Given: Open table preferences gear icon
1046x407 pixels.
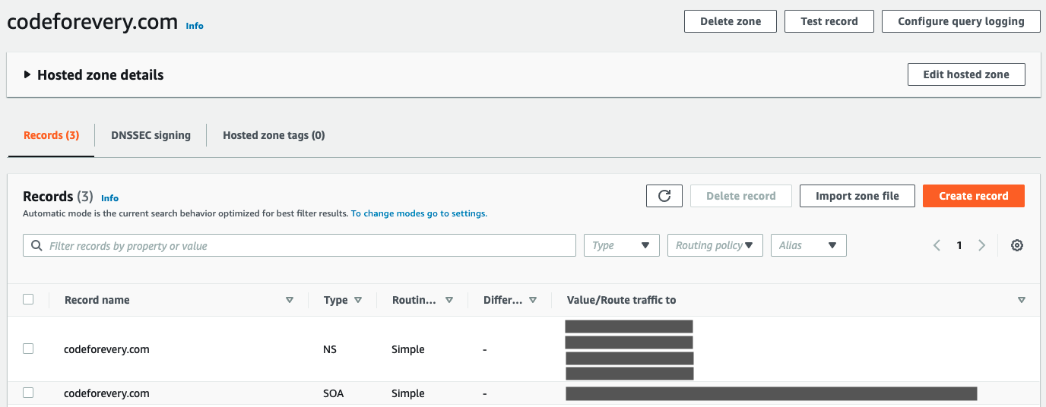Looking at the screenshot, I should click(x=1016, y=245).
